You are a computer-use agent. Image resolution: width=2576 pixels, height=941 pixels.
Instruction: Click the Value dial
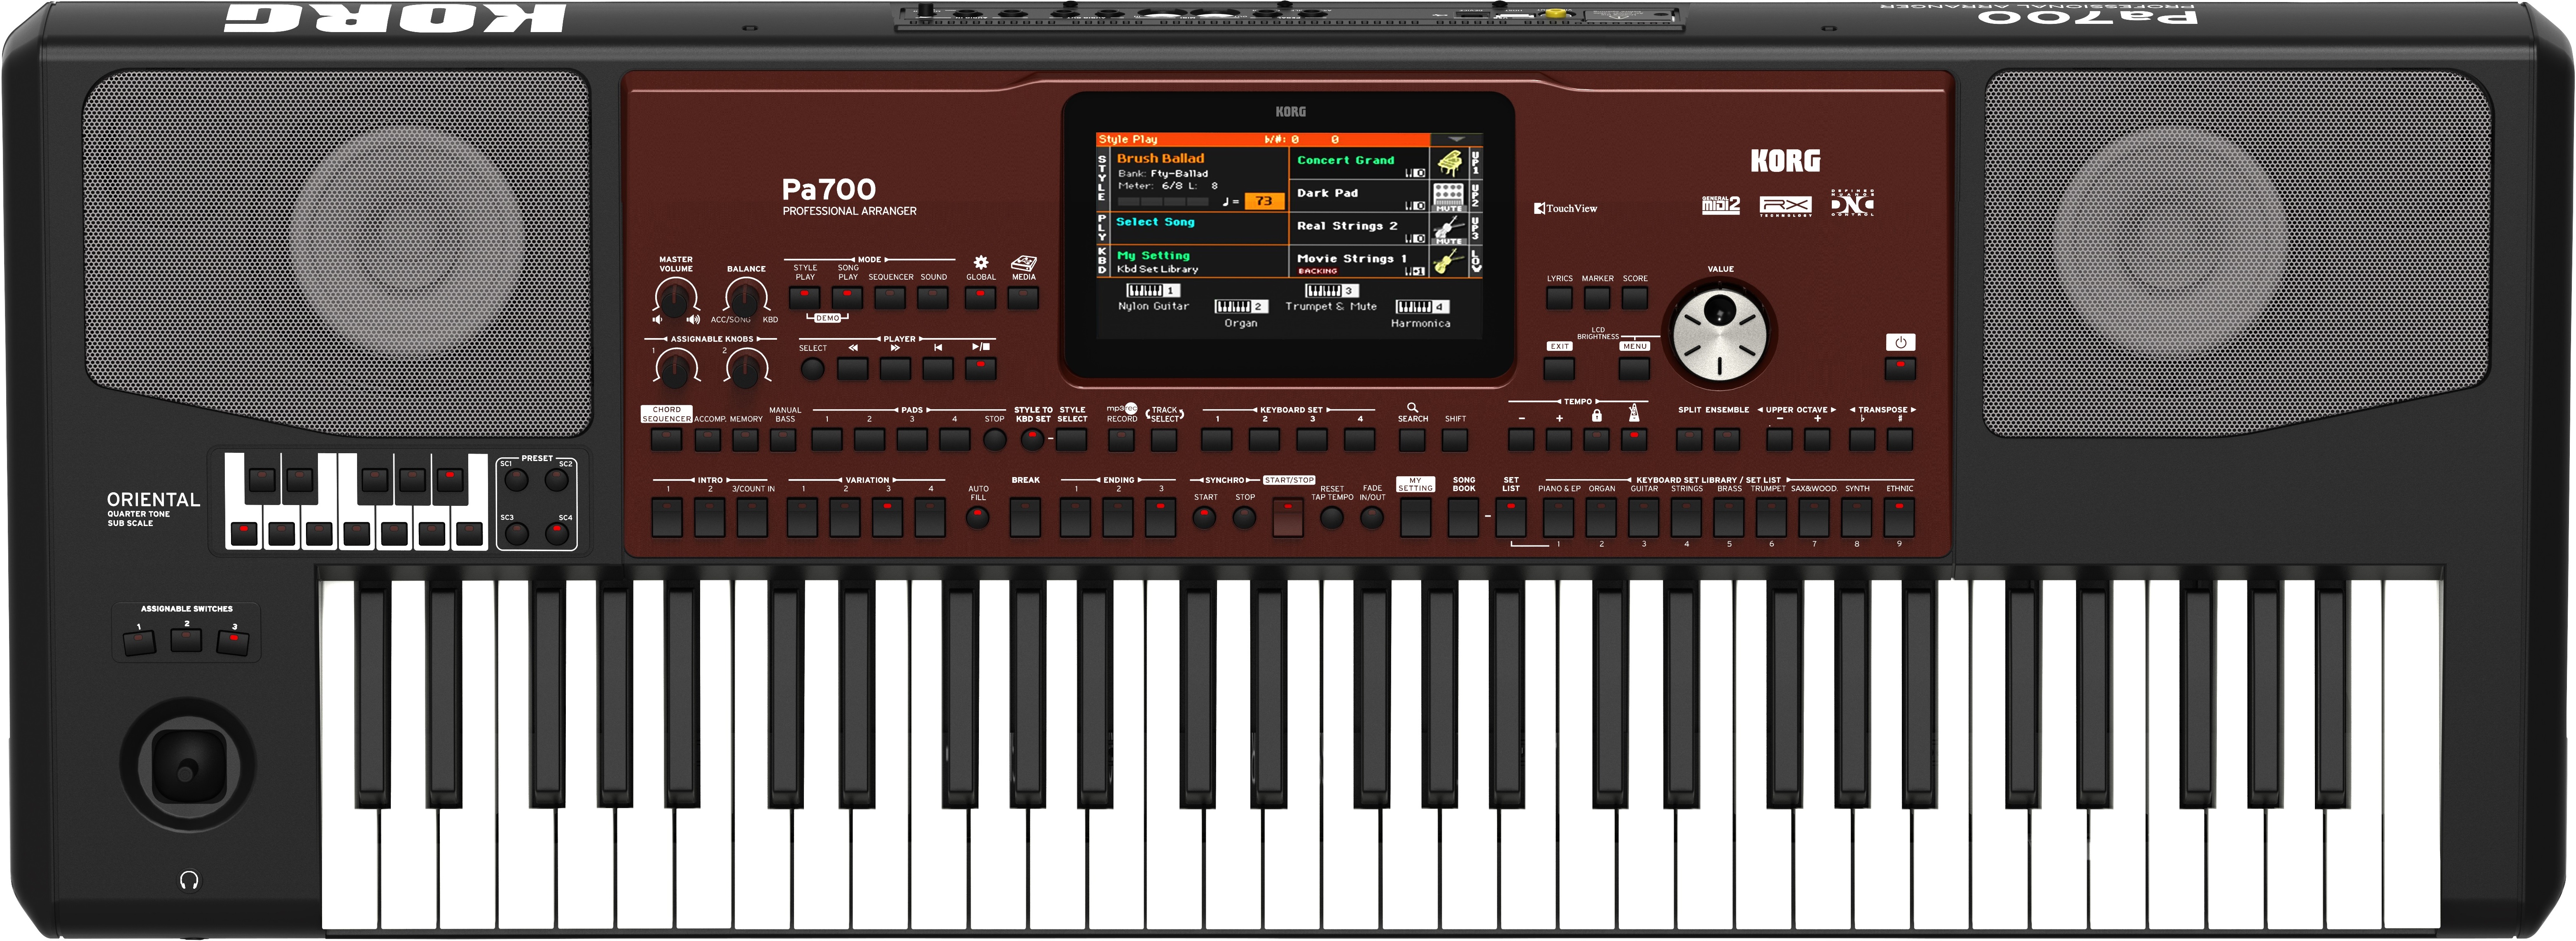click(1719, 334)
